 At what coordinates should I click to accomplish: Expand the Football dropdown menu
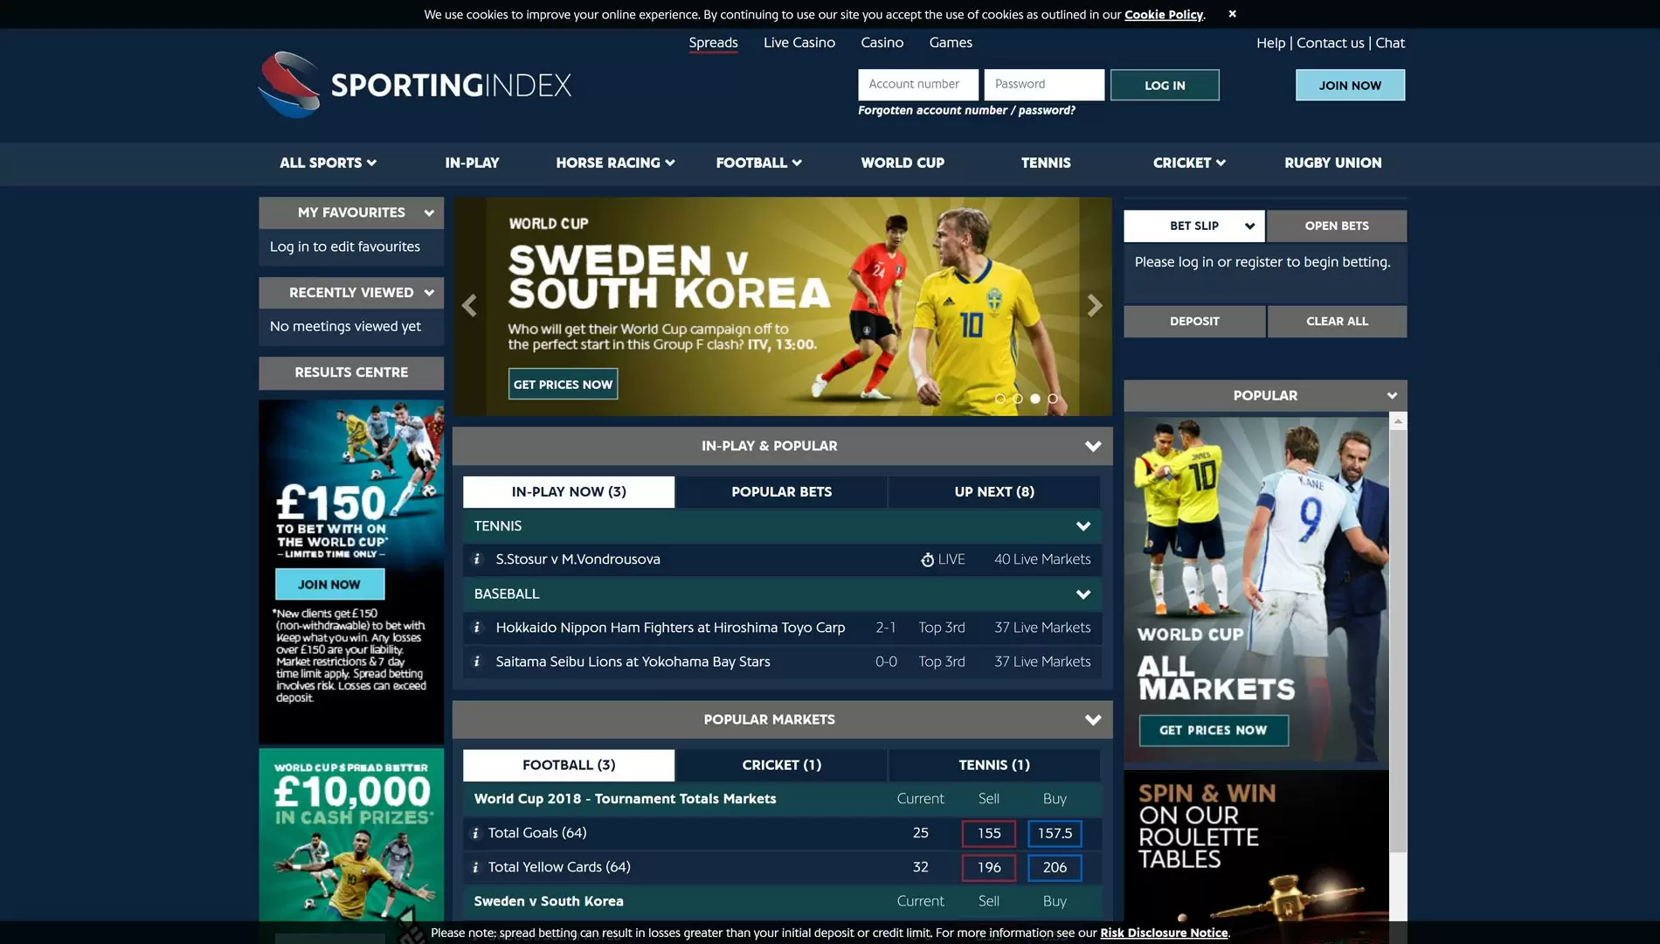[x=758, y=163]
